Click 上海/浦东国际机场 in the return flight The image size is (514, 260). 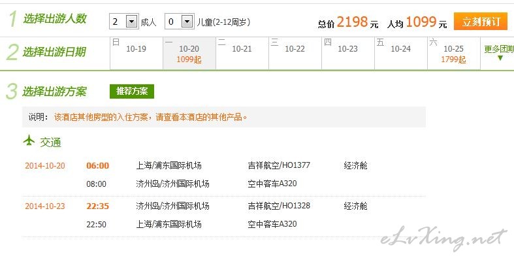coord(169,224)
